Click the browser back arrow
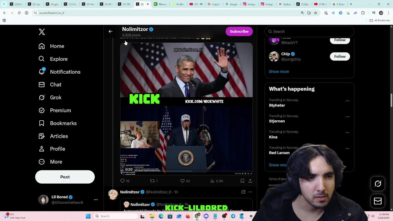This screenshot has height=221, width=393. tap(4, 13)
